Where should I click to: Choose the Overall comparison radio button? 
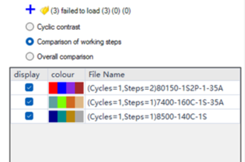(30, 57)
